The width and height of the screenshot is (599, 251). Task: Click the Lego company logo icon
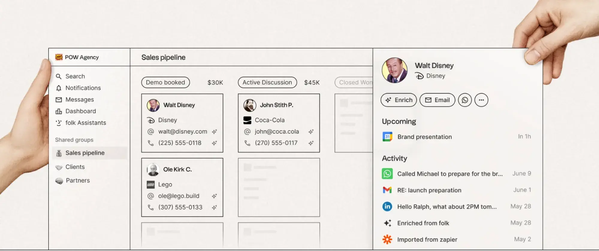[151, 185]
